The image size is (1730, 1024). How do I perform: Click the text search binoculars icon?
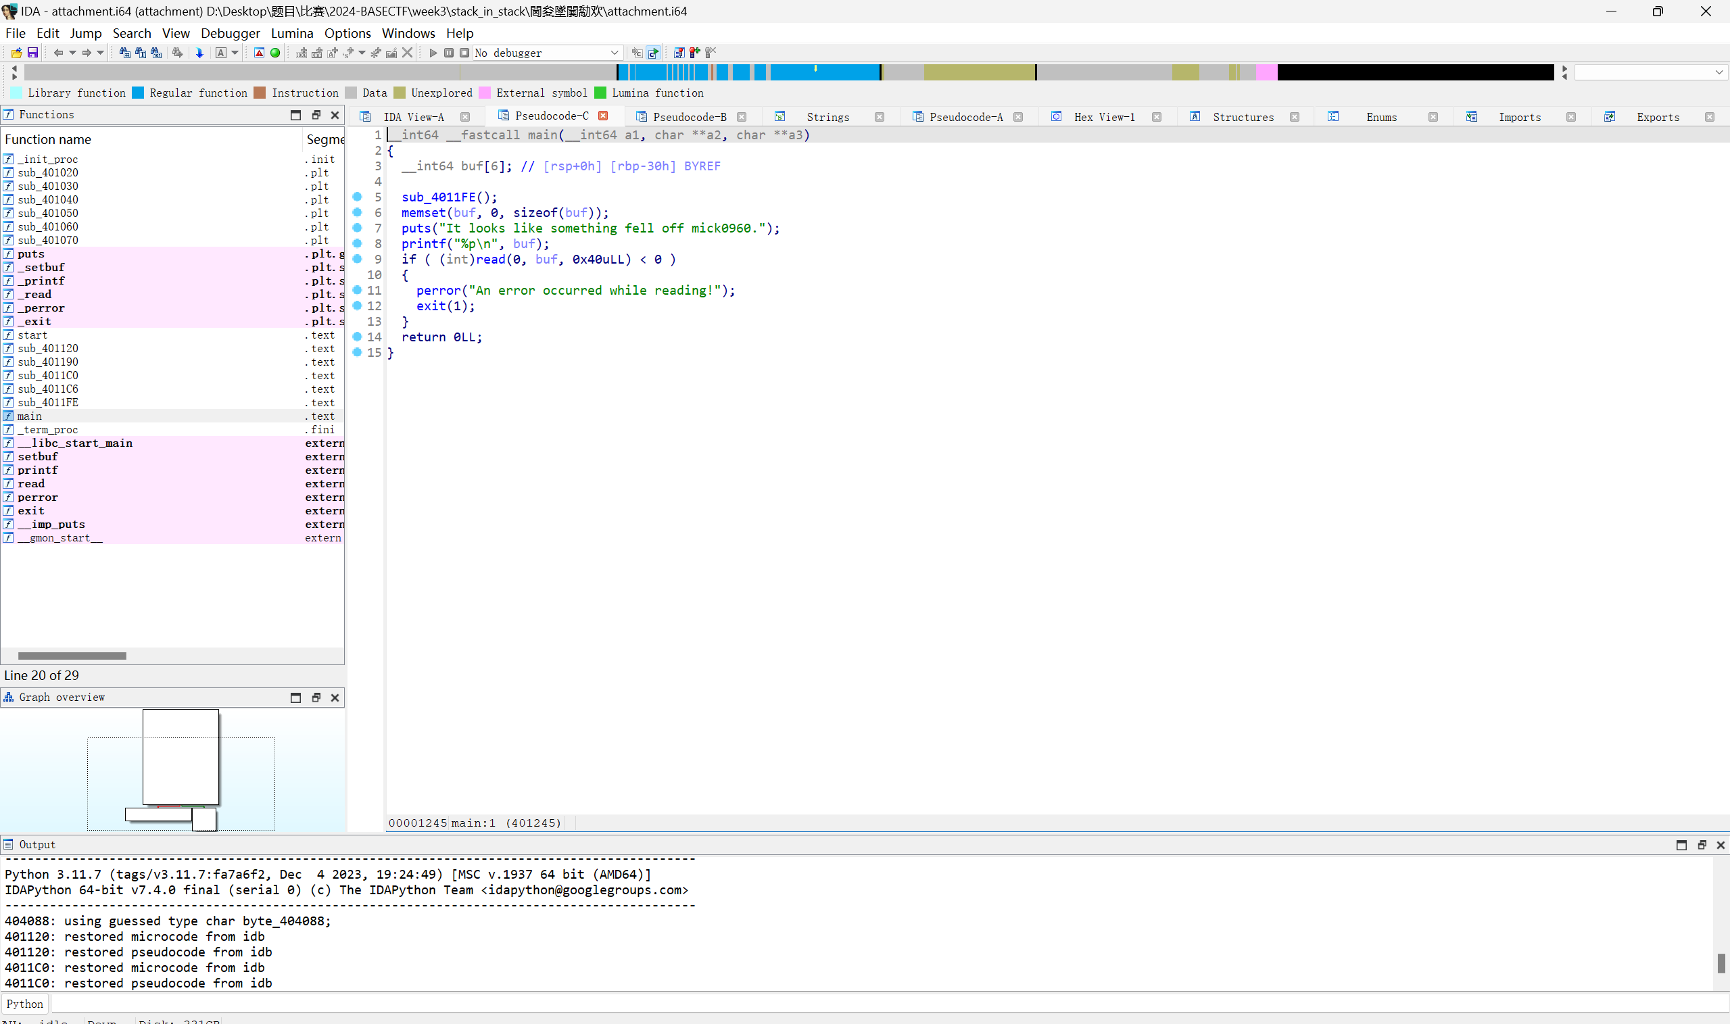click(x=141, y=53)
